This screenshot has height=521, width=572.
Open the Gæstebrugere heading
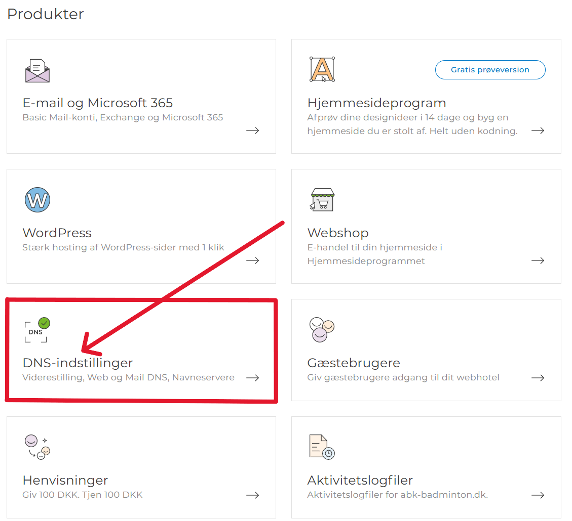point(354,363)
